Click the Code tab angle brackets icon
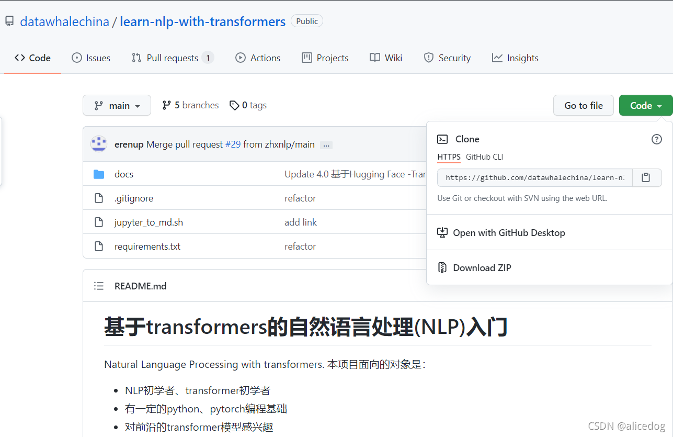The width and height of the screenshot is (673, 437). click(20, 58)
